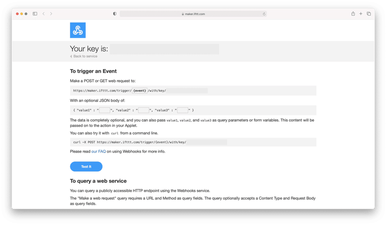Go forward with the forward arrow
Screen dimensions: 387x225
(x=51, y=14)
